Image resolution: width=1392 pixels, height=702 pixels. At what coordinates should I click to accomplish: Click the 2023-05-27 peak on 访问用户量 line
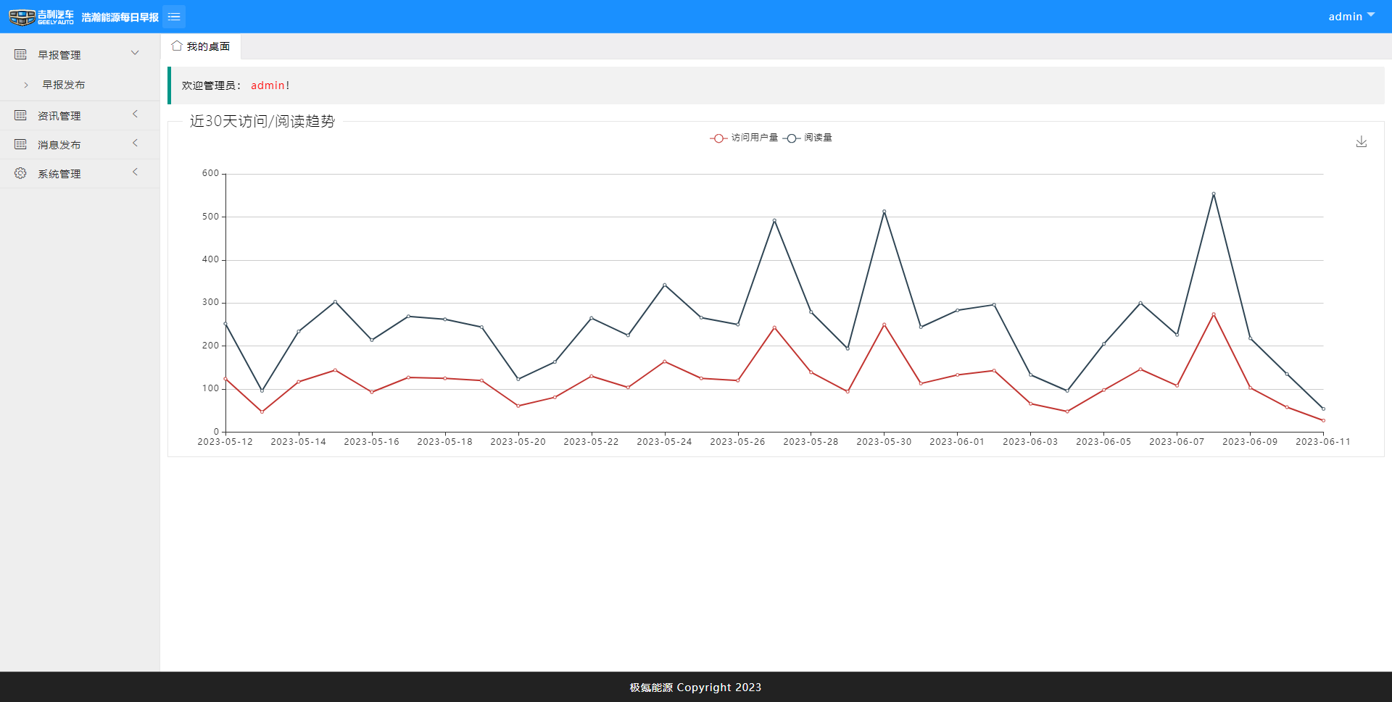[x=774, y=327]
